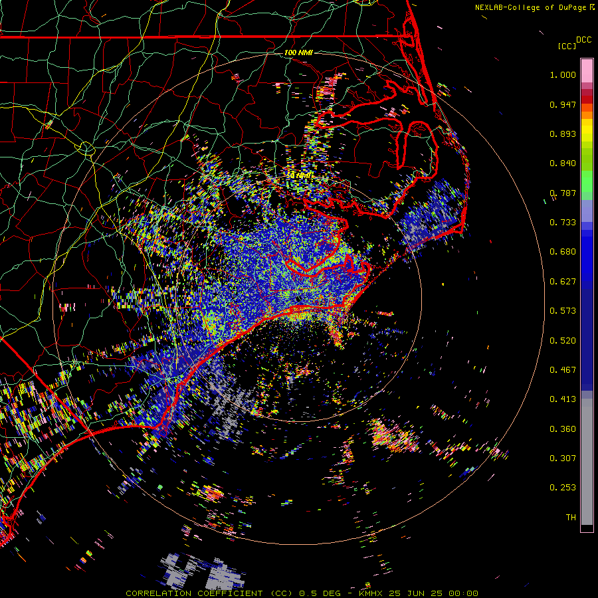Image resolution: width=598 pixels, height=598 pixels.
Task: Select the 0.573 color bar value
Action: (x=563, y=311)
